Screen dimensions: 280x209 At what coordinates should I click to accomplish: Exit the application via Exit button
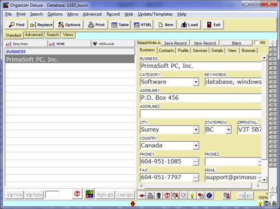tap(213, 25)
